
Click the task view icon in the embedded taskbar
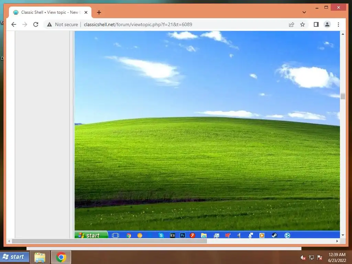115,235
